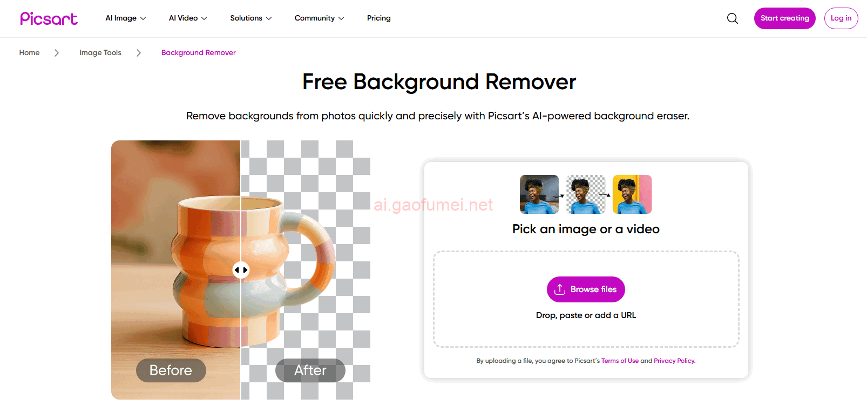Select the original photo sample thumbnail

pos(539,194)
